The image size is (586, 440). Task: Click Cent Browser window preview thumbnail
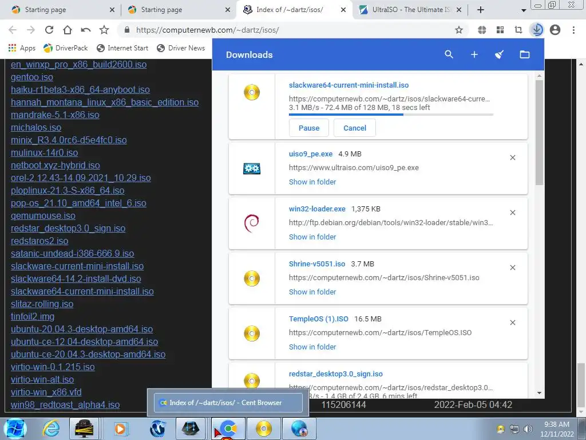(228, 403)
